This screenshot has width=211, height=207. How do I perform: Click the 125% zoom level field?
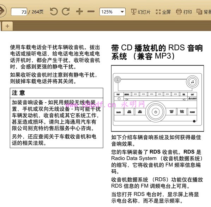click(113, 12)
